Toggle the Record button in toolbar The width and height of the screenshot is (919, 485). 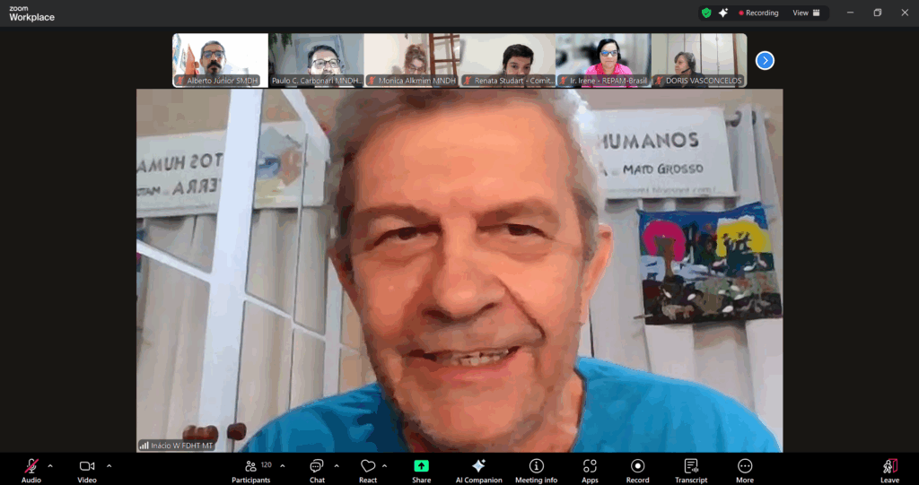(x=637, y=467)
